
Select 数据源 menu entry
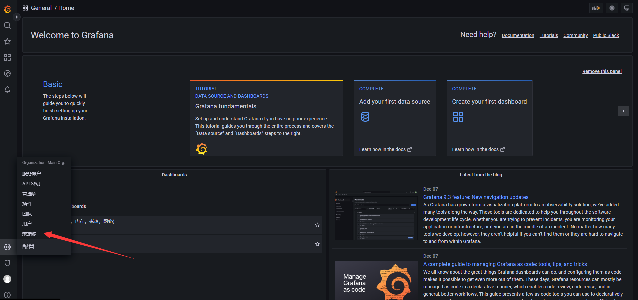point(29,234)
